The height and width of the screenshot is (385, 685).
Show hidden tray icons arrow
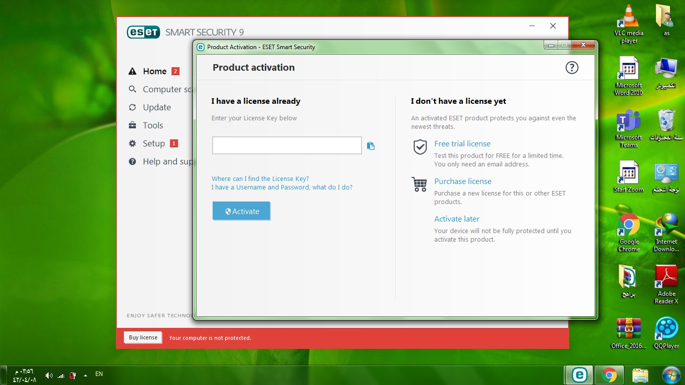click(x=85, y=375)
